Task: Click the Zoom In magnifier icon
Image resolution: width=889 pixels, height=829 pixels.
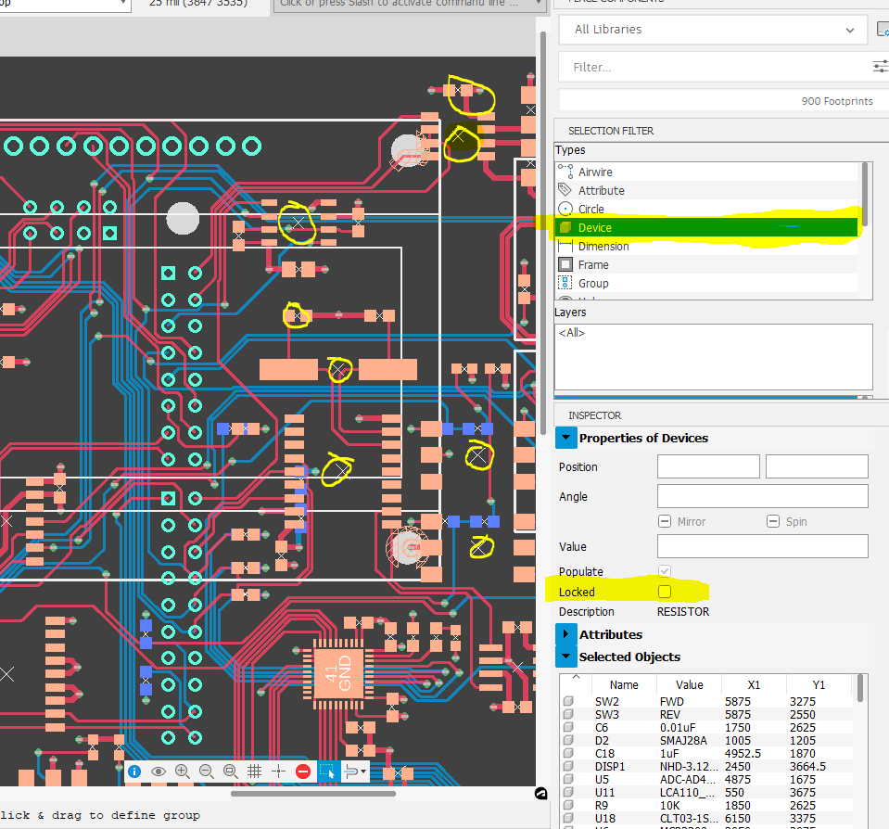Action: [x=182, y=771]
